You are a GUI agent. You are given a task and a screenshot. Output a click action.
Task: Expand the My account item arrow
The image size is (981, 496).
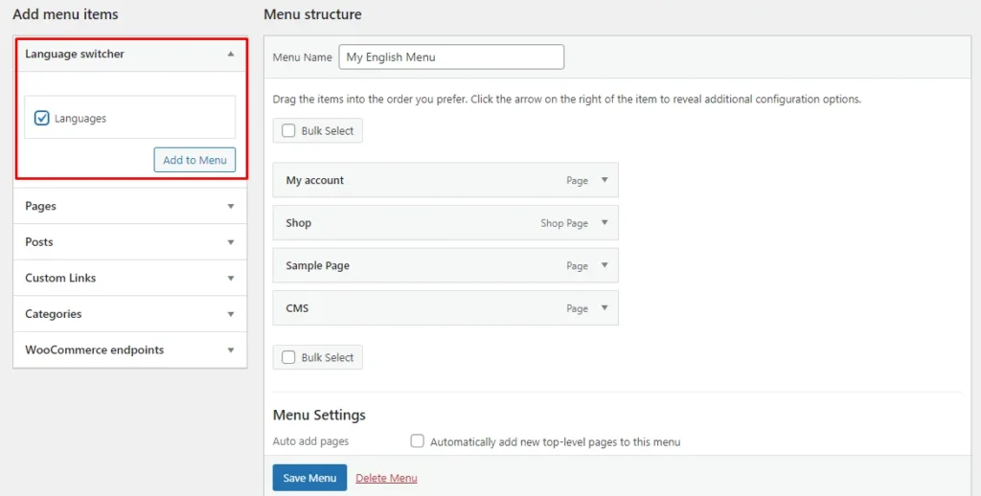tap(604, 180)
